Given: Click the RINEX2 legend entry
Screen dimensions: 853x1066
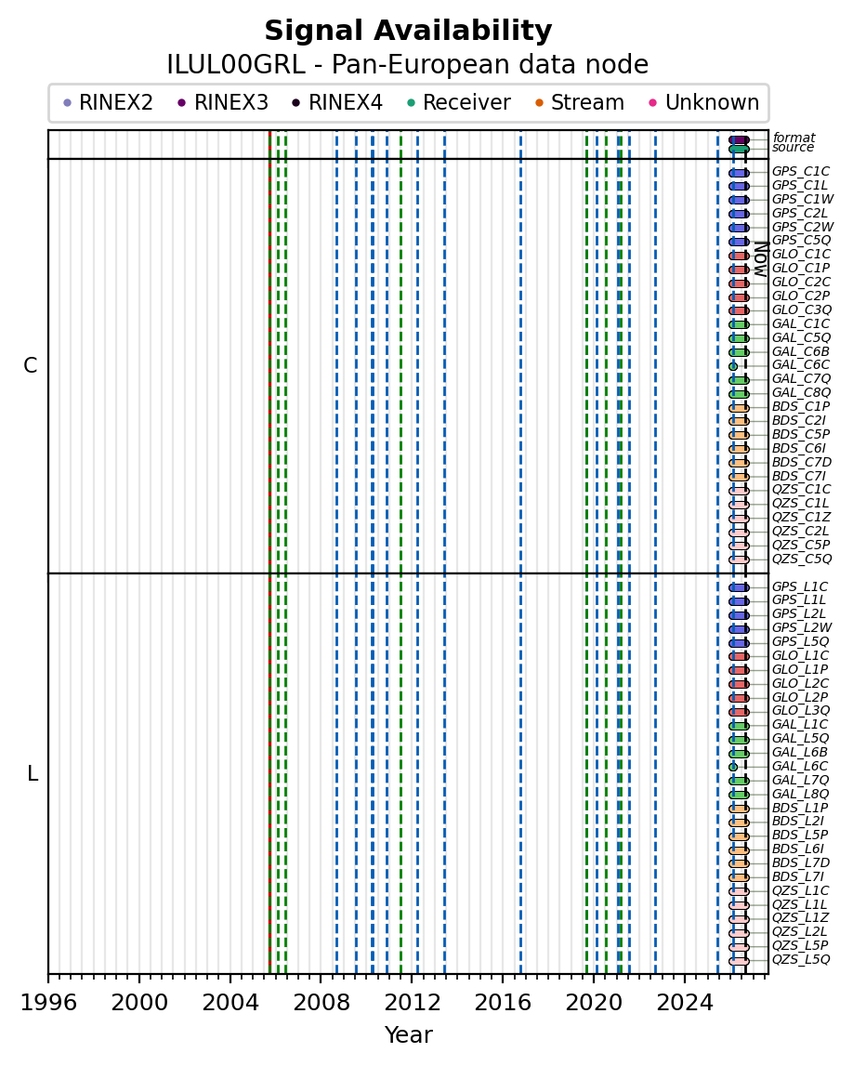Looking at the screenshot, I should tap(108, 102).
